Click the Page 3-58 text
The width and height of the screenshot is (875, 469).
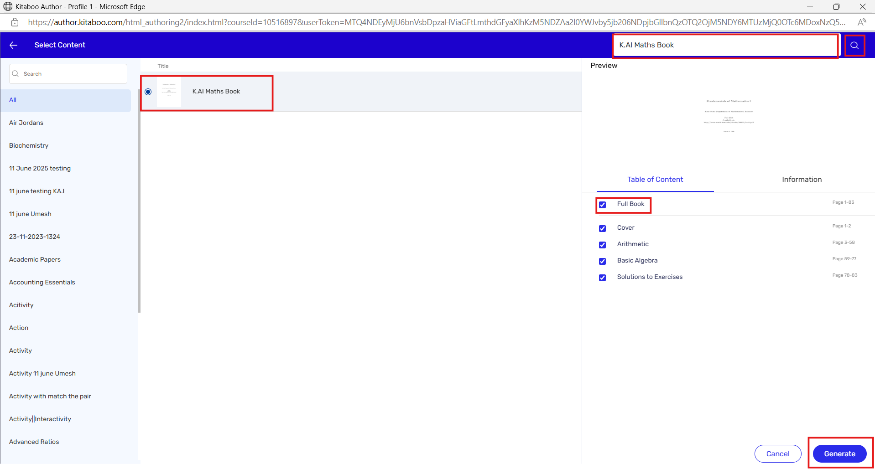(x=844, y=242)
